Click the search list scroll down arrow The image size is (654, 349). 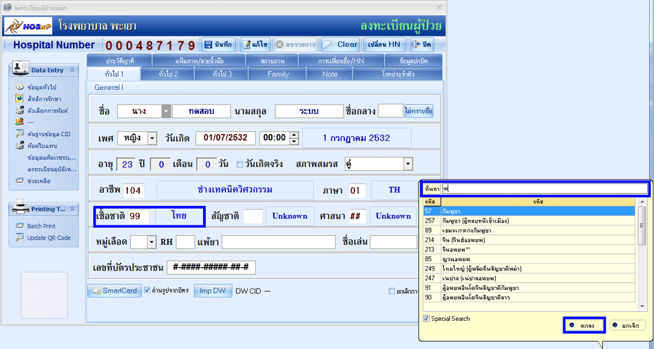pyautogui.click(x=642, y=306)
